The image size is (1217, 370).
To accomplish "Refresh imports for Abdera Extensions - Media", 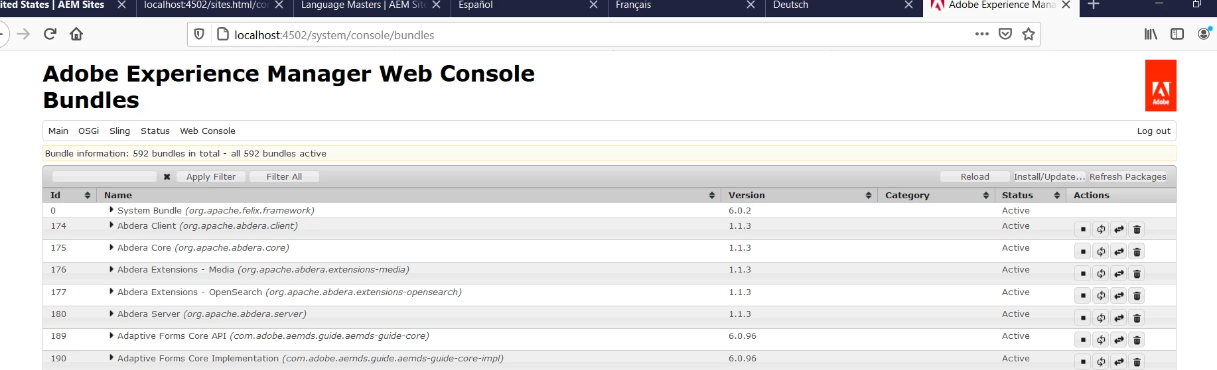I will [x=1101, y=273].
